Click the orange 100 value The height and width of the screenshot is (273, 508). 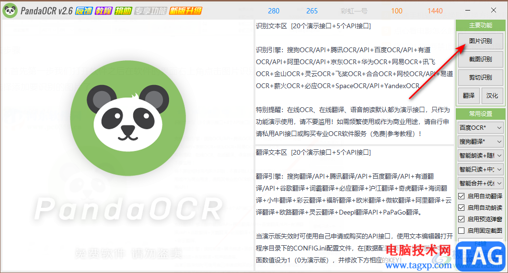click(396, 11)
